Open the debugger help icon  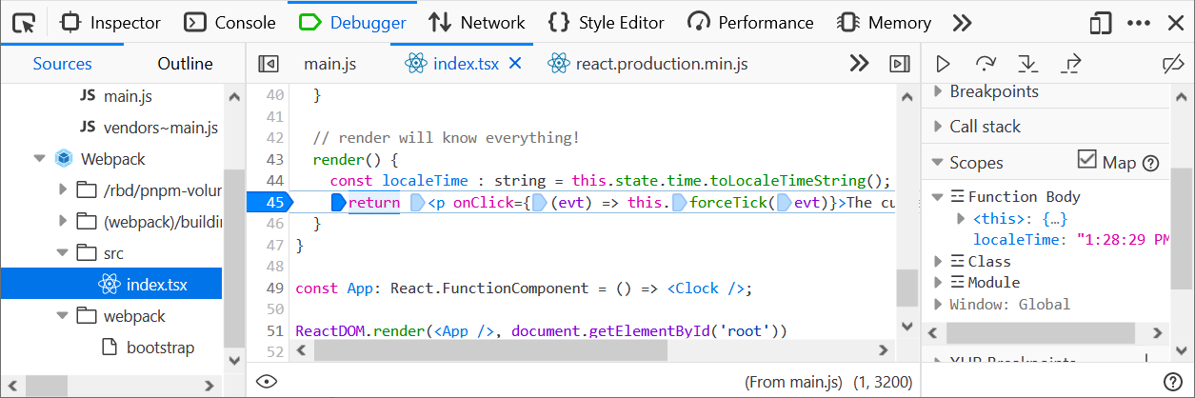tap(1173, 382)
